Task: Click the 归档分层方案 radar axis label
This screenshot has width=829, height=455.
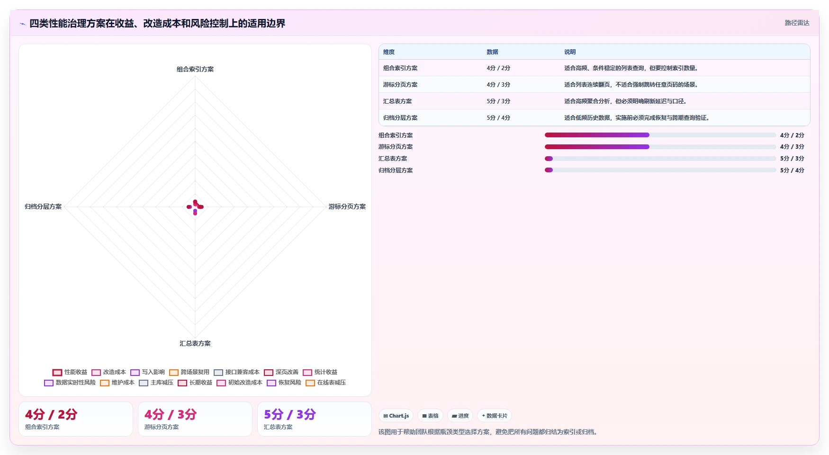Action: point(43,206)
